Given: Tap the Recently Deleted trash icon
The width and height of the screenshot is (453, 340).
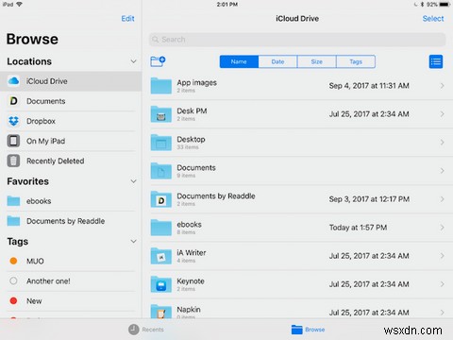Looking at the screenshot, I should [13, 161].
